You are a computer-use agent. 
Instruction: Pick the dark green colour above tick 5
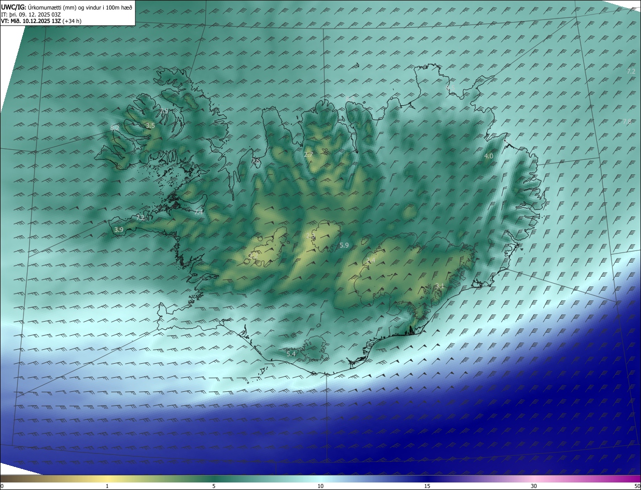[214, 479]
